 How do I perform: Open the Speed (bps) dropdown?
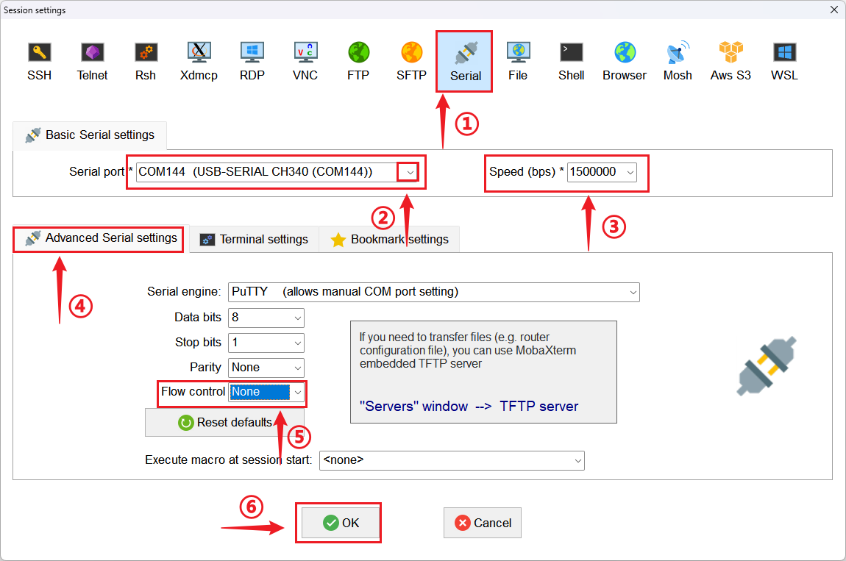(x=630, y=172)
